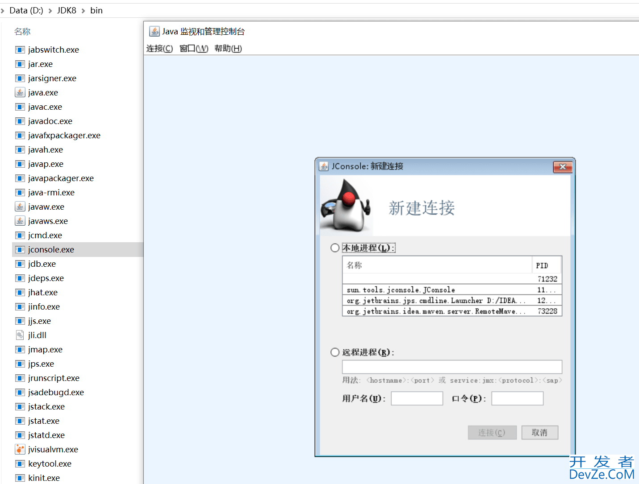The width and height of the screenshot is (639, 484).
Task: Select the kinit.exe file name
Action: point(44,478)
